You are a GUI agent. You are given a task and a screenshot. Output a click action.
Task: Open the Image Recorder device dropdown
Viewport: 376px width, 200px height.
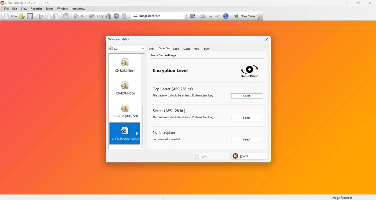click(186, 16)
